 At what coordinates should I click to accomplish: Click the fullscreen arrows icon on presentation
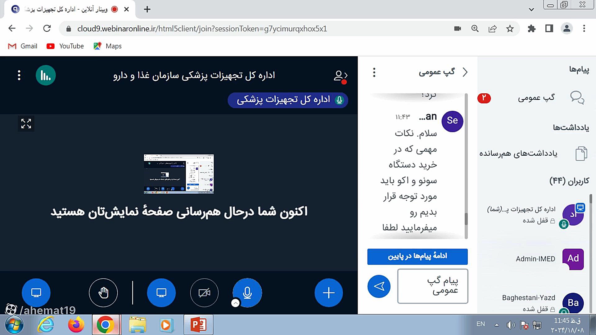click(26, 123)
